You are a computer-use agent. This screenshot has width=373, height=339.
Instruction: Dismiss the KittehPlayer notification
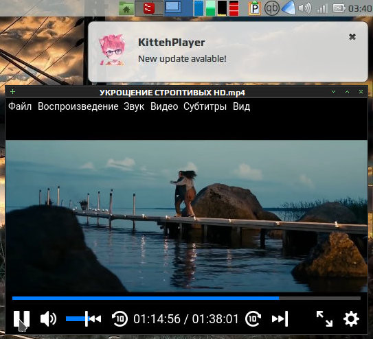coord(352,37)
